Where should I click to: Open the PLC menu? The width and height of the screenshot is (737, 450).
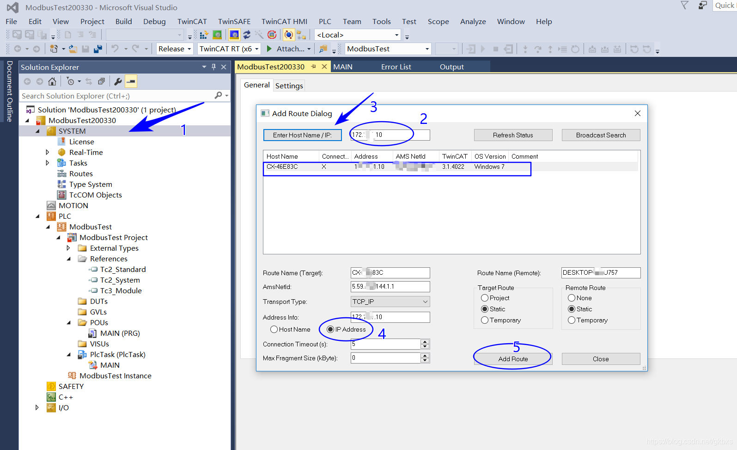(x=325, y=21)
